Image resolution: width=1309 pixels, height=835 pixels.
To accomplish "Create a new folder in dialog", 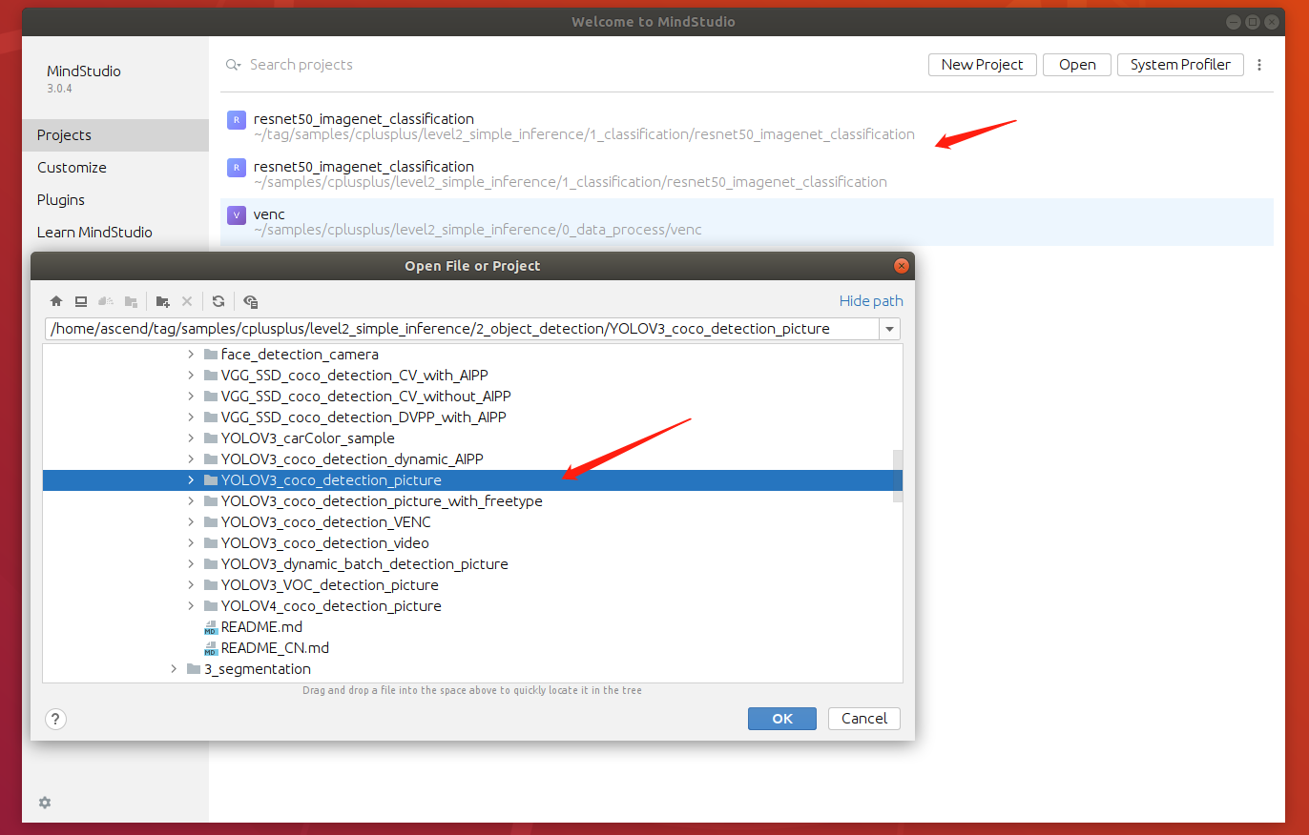I will click(162, 301).
